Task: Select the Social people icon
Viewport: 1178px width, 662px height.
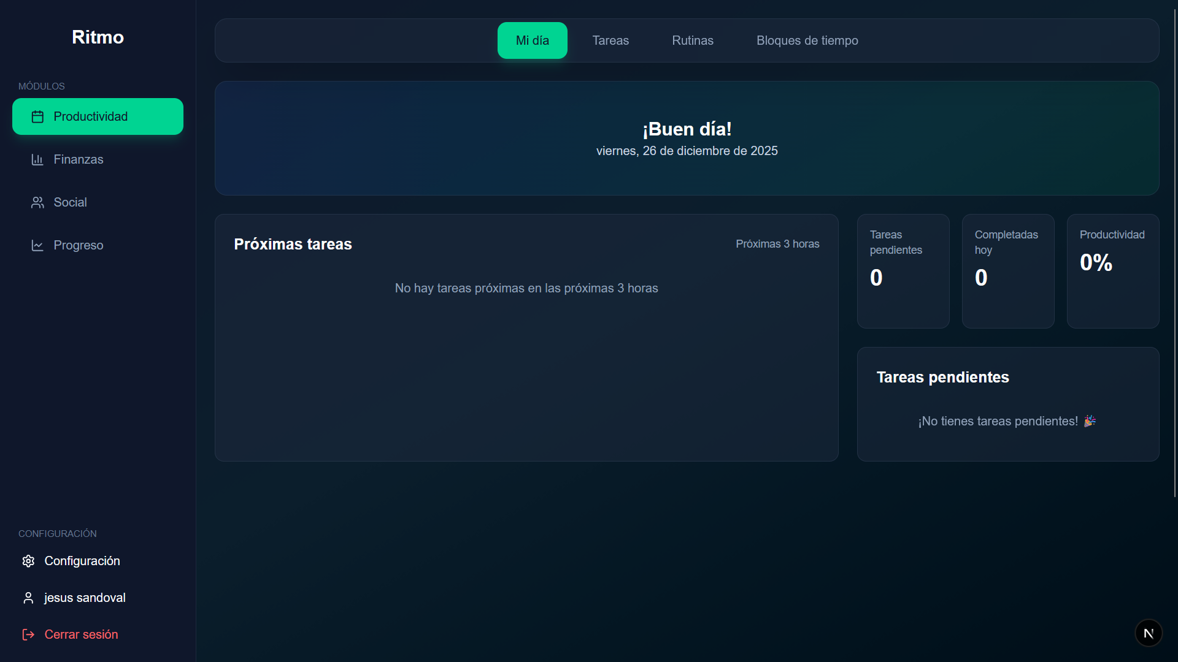Action: [x=37, y=202]
